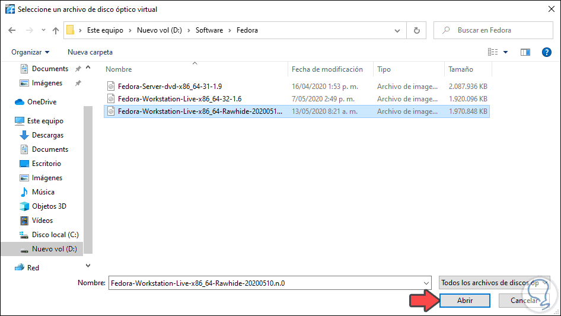Open the file type filter dropdown
Image resolution: width=561 pixels, height=316 pixels.
pos(495,283)
